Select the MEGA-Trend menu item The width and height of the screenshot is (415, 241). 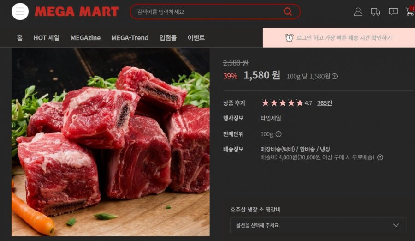click(x=130, y=38)
